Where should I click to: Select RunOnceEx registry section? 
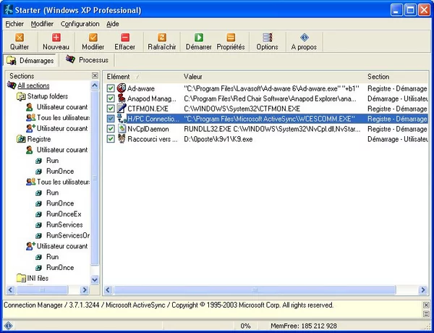pos(64,214)
